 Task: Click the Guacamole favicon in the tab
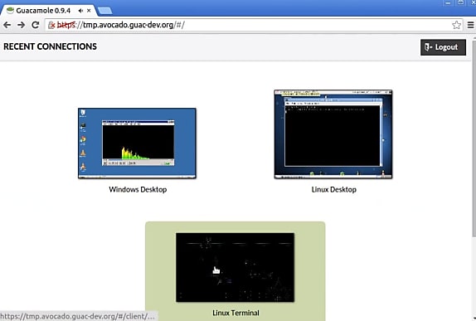pos(10,11)
